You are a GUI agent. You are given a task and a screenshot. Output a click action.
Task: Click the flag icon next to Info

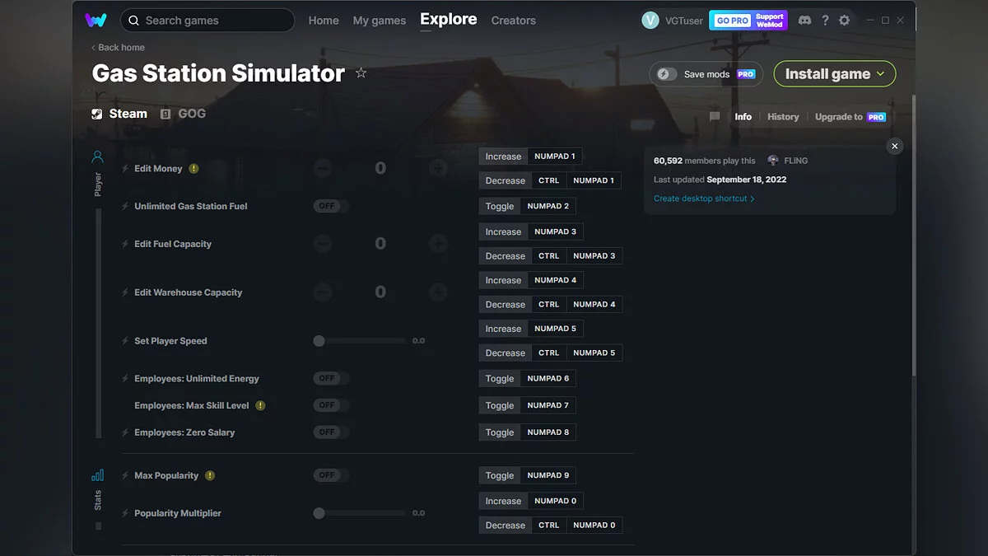pyautogui.click(x=715, y=116)
